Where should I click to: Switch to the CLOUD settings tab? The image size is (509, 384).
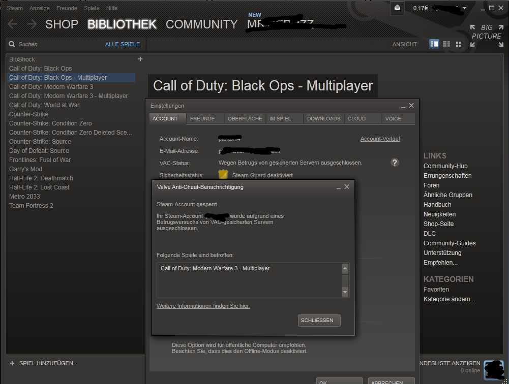[x=363, y=119]
